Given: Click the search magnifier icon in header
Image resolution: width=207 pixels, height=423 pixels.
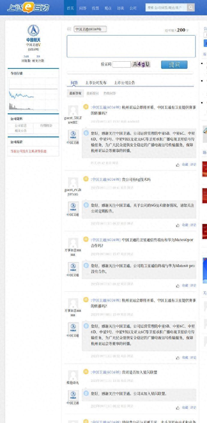Looking at the screenshot, I should pos(190,8).
